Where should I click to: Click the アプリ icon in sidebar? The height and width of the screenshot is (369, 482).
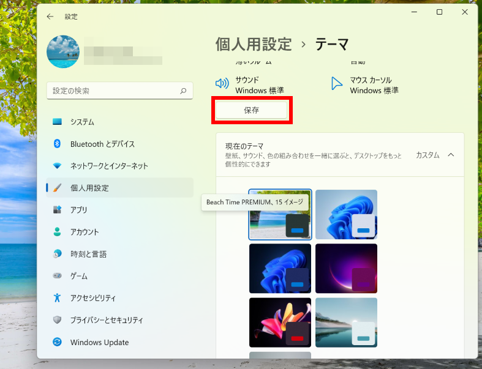point(57,210)
